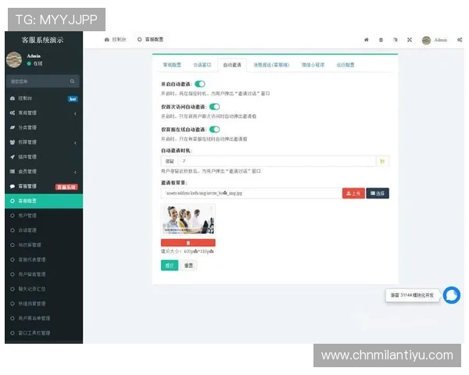Switch to the 微信小程序 tab
Screen dimensions: 469x375
click(x=313, y=65)
